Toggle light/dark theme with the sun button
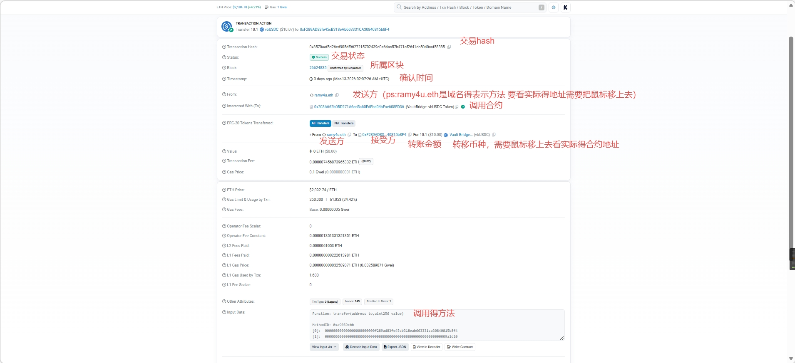The width and height of the screenshot is (795, 363). (554, 7)
